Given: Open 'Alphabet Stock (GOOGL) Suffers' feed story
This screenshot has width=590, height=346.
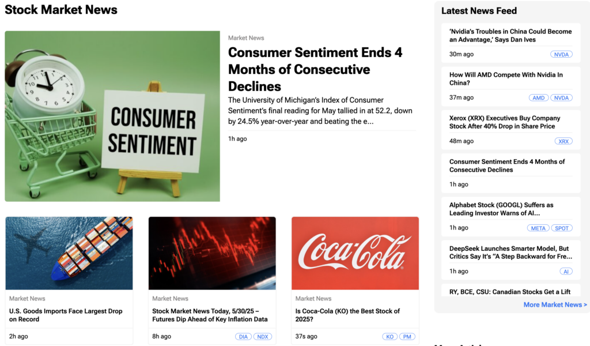Looking at the screenshot, I should pos(501,209).
